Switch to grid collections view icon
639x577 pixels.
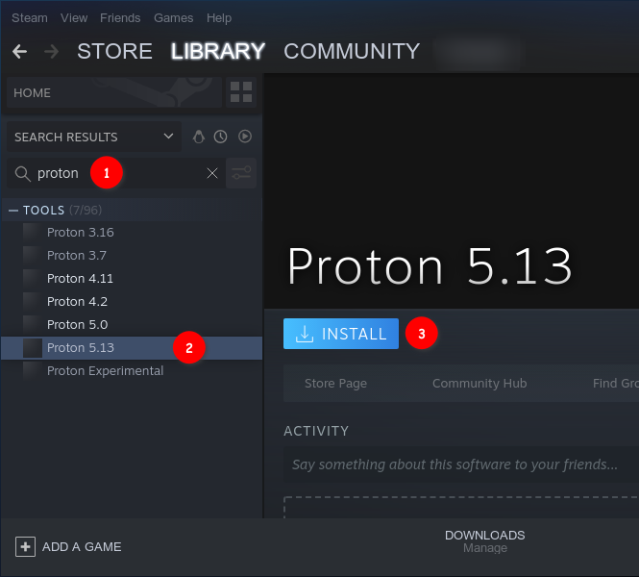[x=241, y=92]
